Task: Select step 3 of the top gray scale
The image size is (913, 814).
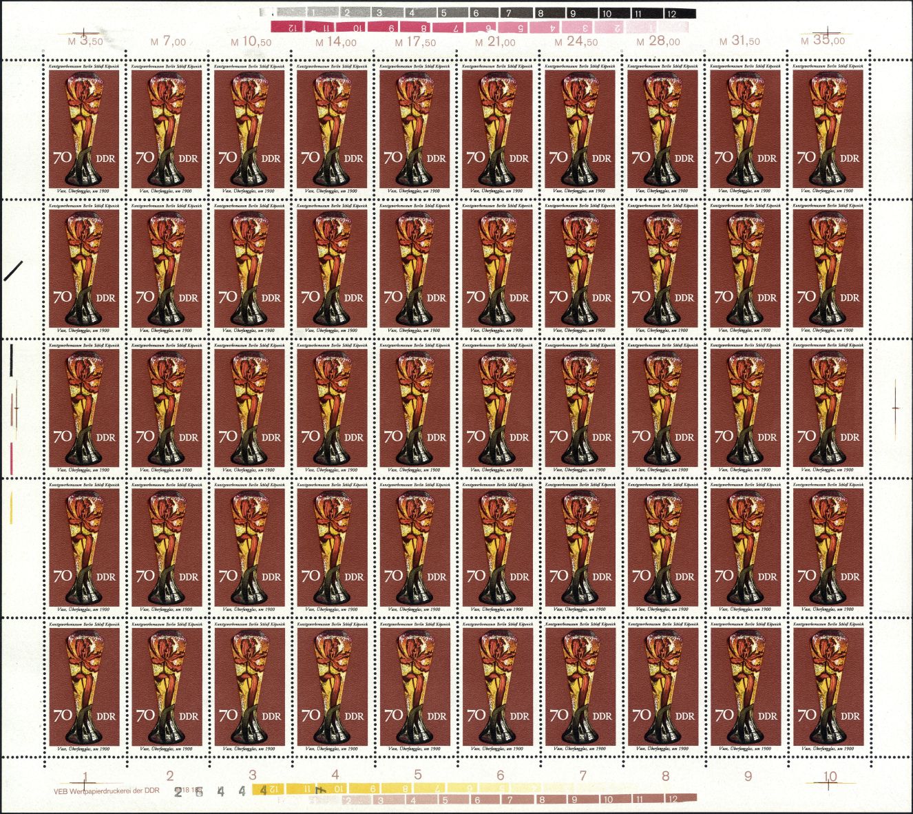Action: tap(387, 13)
